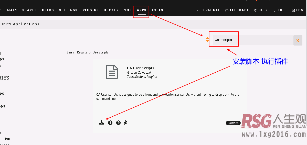Open the SETTINGS tab
The width and height of the screenshot is (307, 145).
(68, 10)
